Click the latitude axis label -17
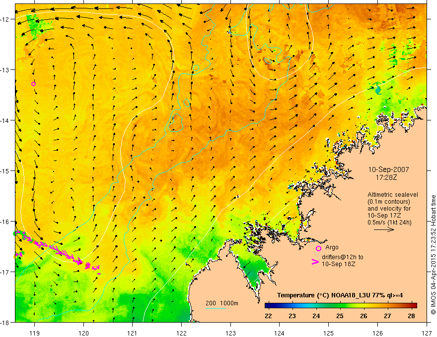 tap(5, 272)
